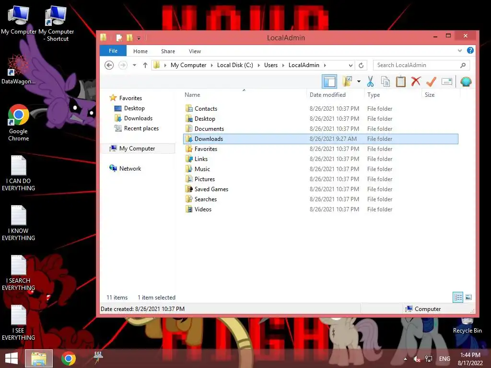The image size is (491, 368).
Task: Sort by the Name column header
Action: click(244, 94)
